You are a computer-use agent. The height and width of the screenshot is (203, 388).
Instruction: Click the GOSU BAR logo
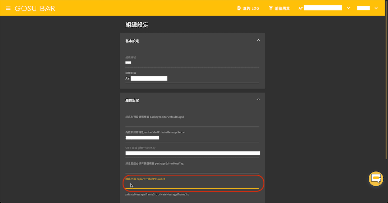(x=35, y=8)
